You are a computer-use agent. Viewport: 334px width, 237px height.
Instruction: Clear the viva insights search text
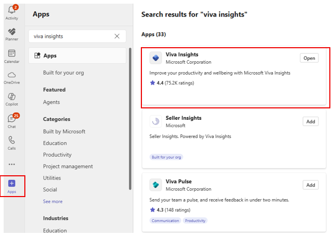click(x=117, y=36)
